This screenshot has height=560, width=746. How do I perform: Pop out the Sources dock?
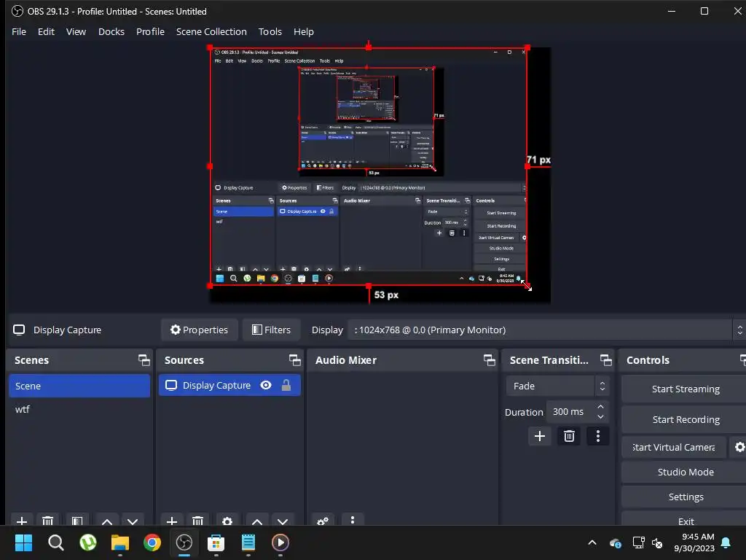(x=294, y=360)
